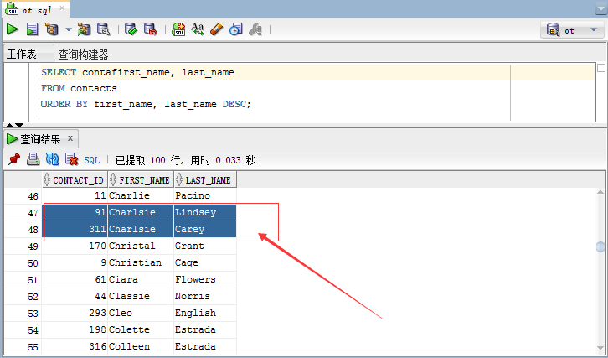Click the Christal cell in row 49

[x=131, y=246]
